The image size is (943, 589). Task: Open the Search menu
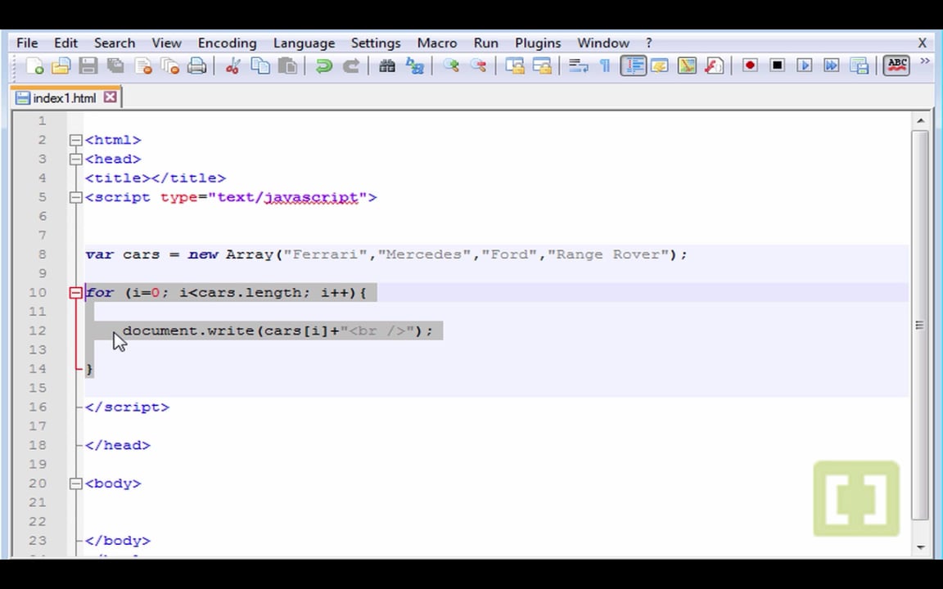tap(115, 43)
